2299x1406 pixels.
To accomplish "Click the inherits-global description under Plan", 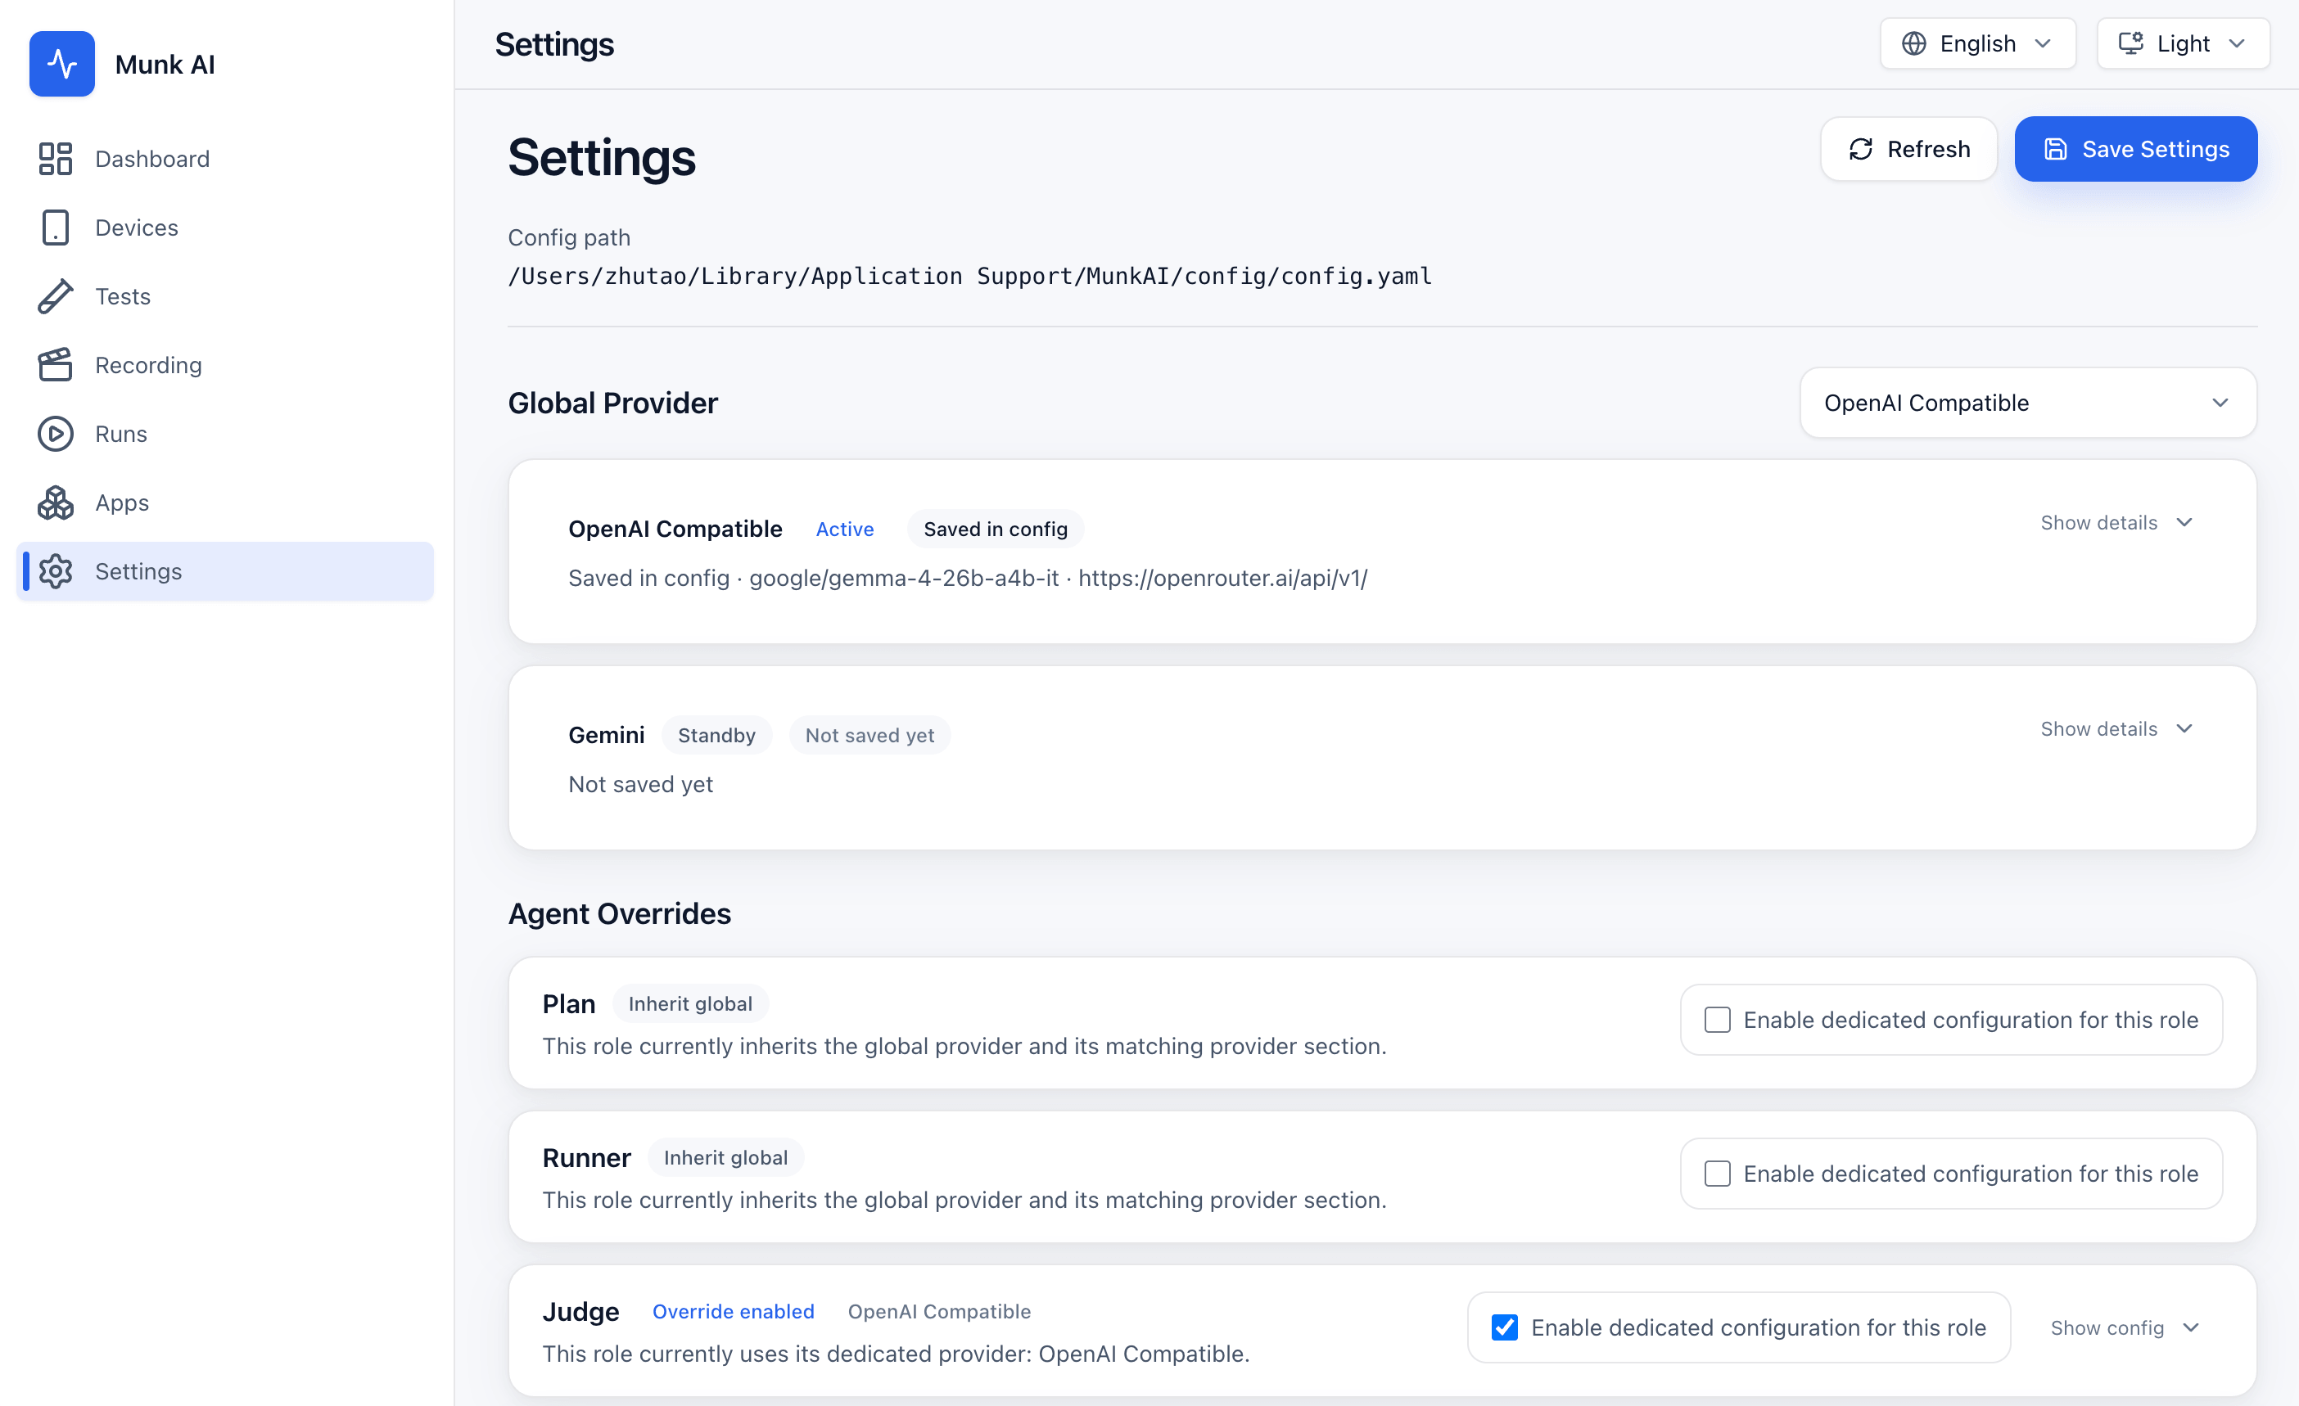I will pyautogui.click(x=964, y=1045).
